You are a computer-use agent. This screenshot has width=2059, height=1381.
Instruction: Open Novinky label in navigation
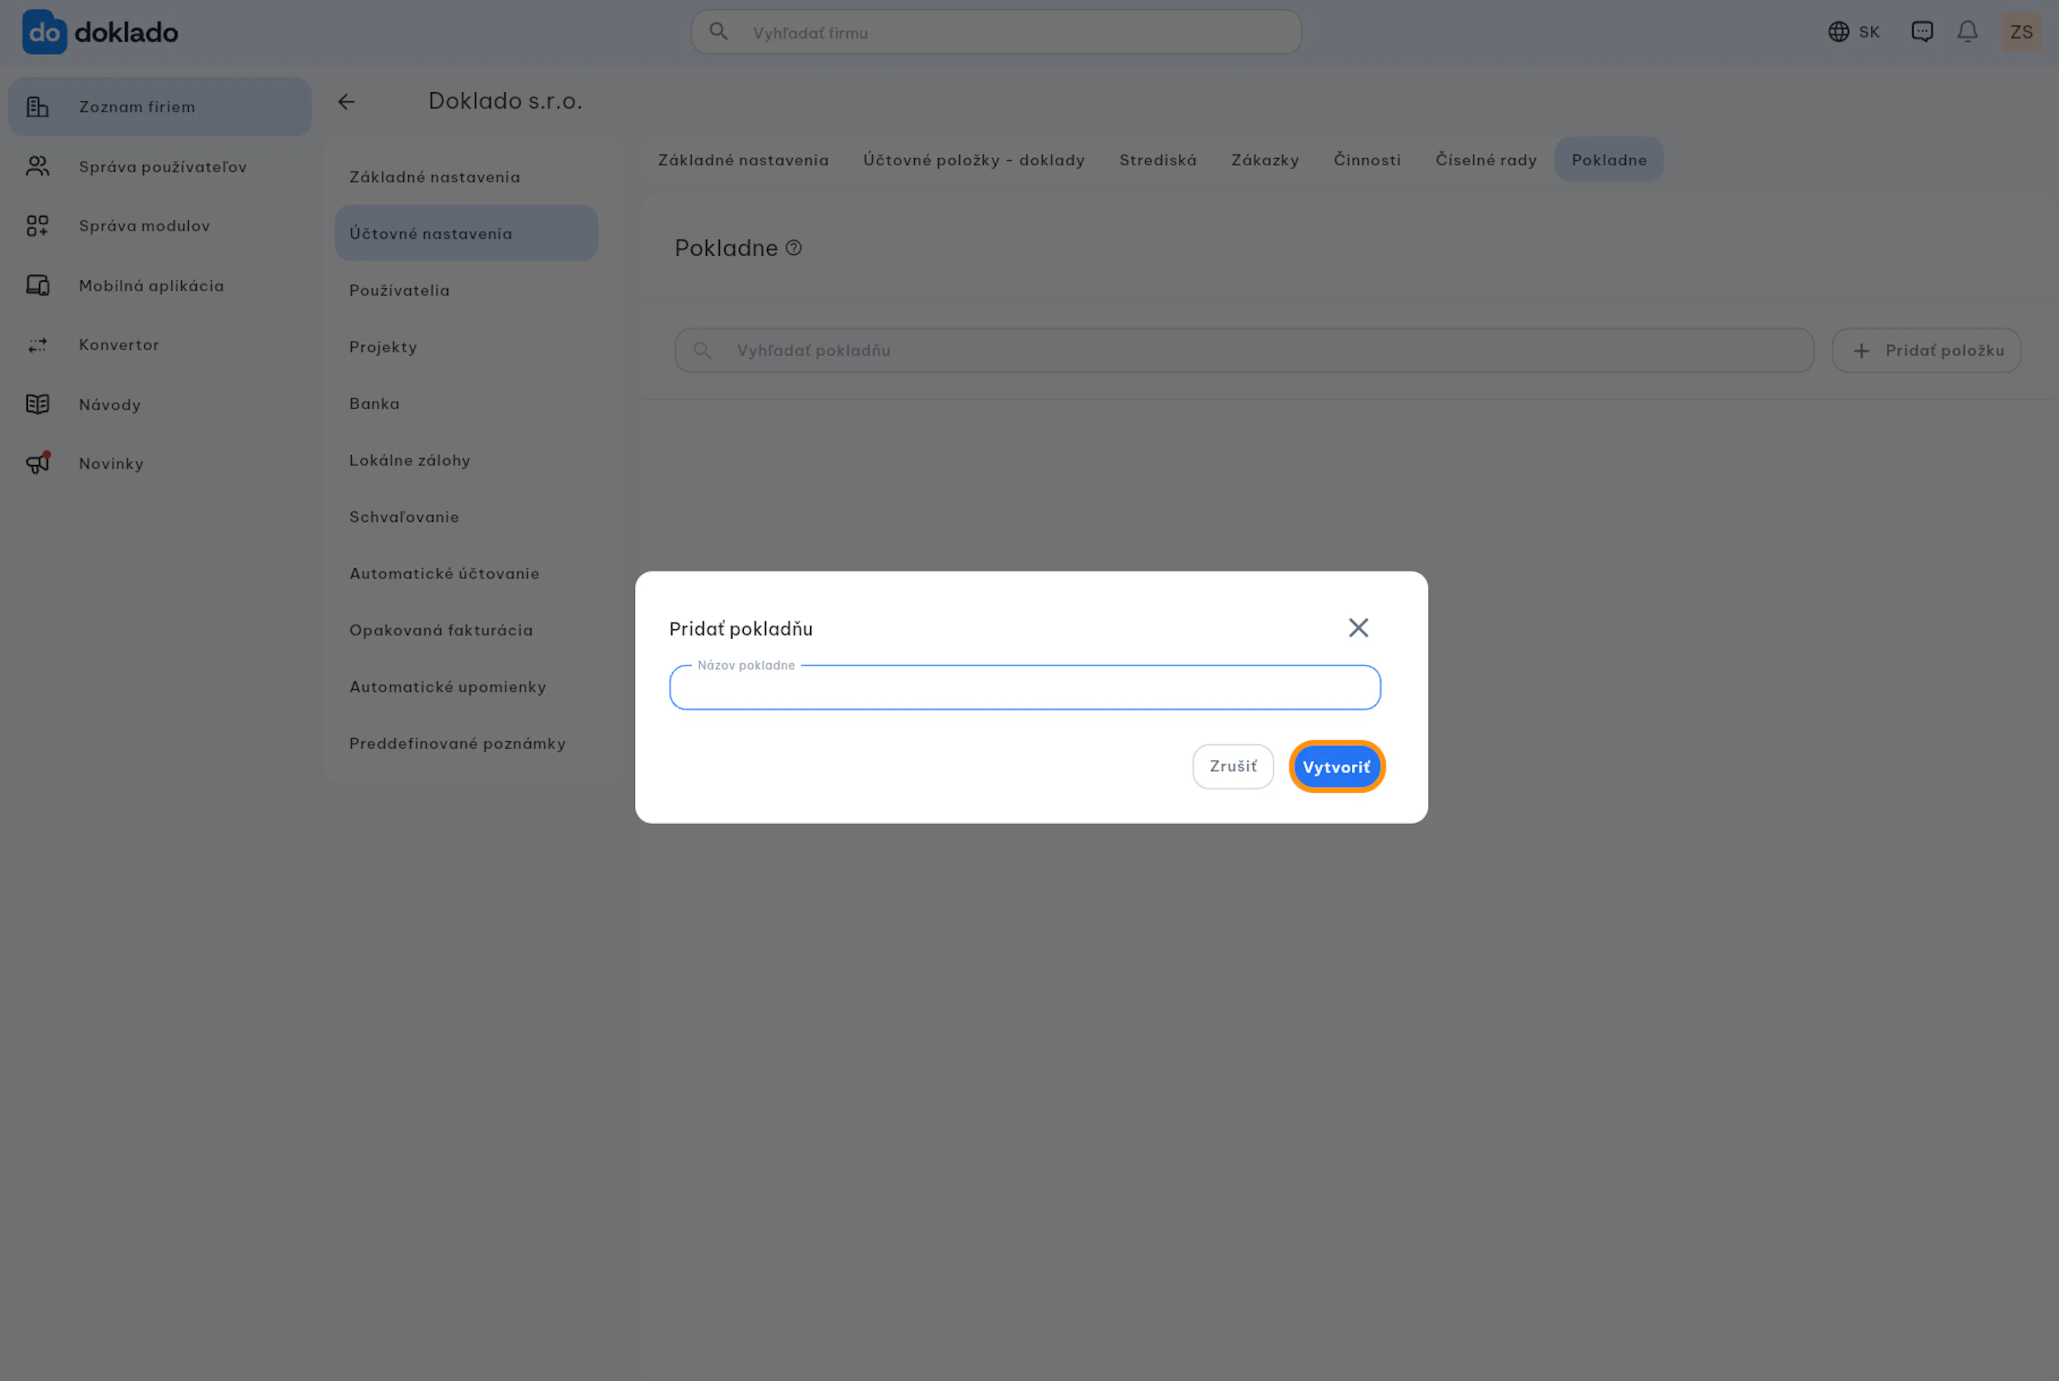pyautogui.click(x=111, y=464)
